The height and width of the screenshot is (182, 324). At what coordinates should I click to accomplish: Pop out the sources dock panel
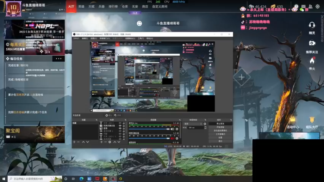(x=126, y=120)
